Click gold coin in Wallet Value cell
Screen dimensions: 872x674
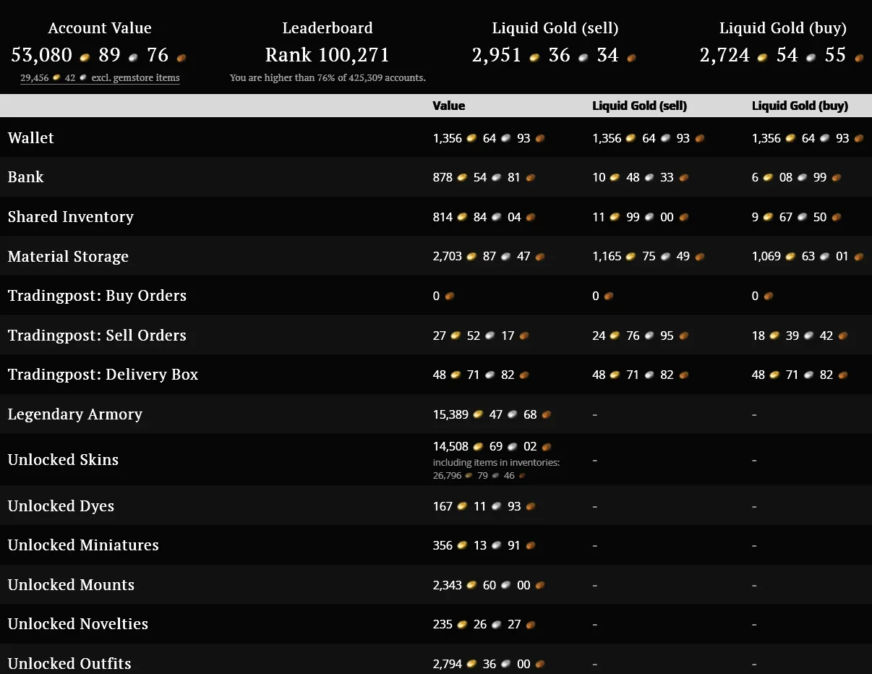point(471,138)
